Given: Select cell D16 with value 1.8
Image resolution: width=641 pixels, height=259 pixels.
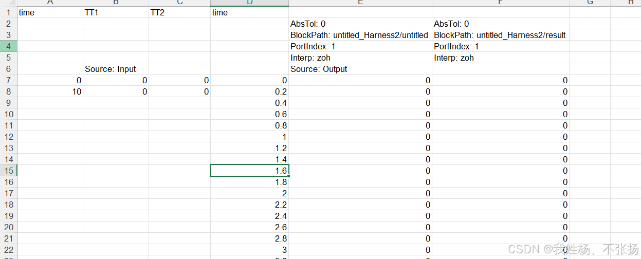Looking at the screenshot, I should [249, 182].
